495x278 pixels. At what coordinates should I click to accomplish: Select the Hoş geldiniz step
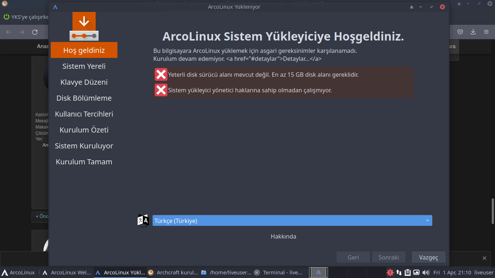click(84, 50)
